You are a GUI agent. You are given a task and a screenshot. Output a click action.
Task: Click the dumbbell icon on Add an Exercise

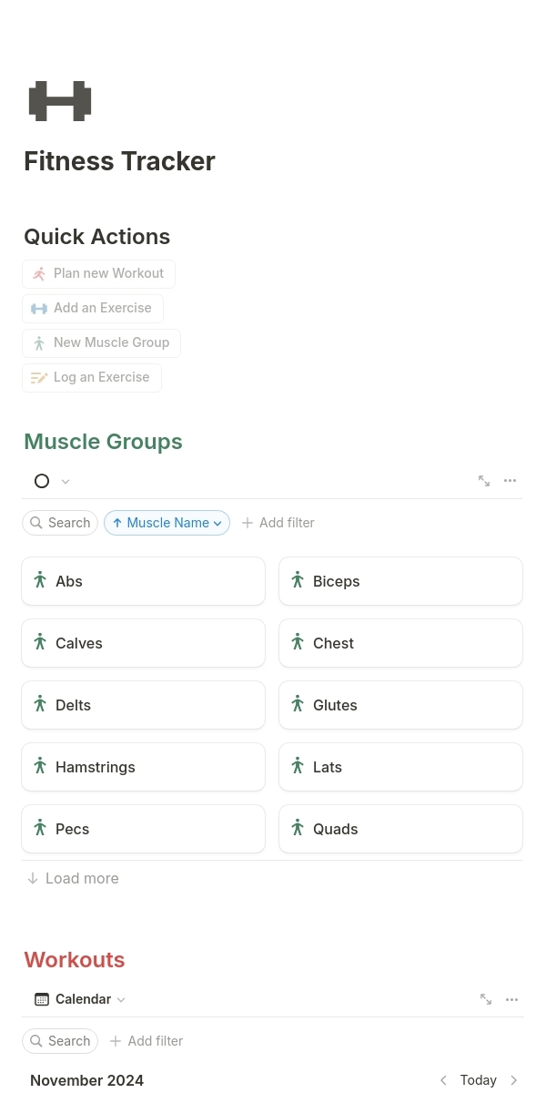pyautogui.click(x=39, y=308)
